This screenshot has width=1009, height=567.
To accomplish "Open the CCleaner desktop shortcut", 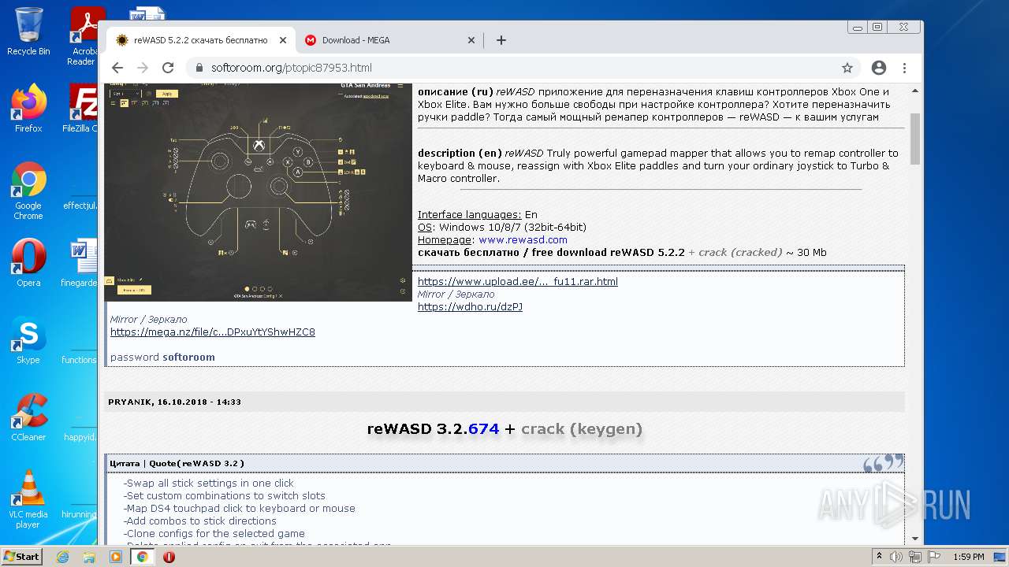I will [x=28, y=417].
